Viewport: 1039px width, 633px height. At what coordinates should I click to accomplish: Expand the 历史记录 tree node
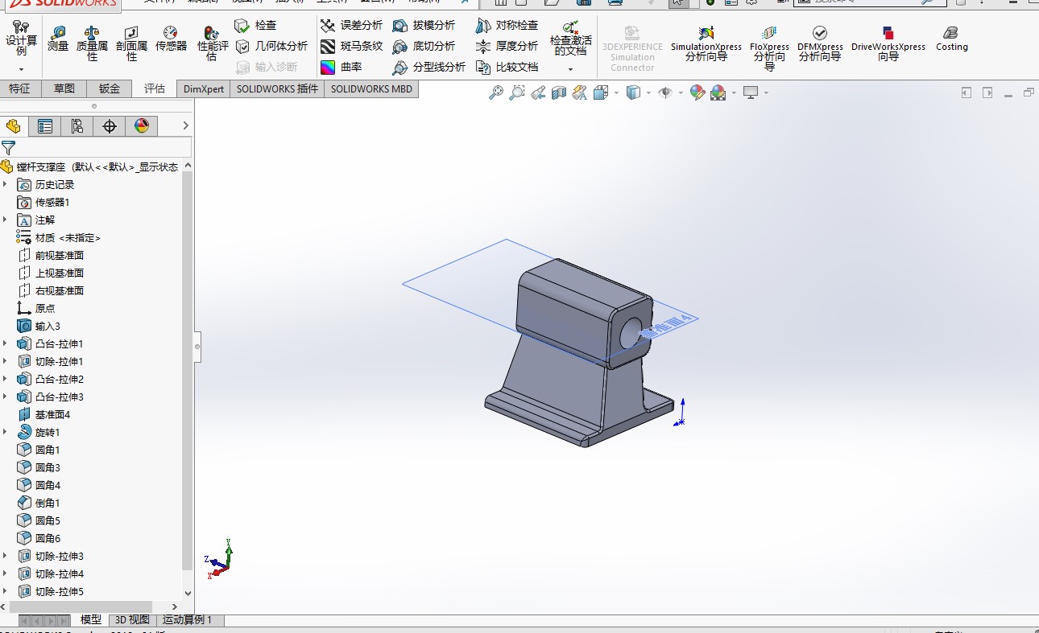pos(5,185)
